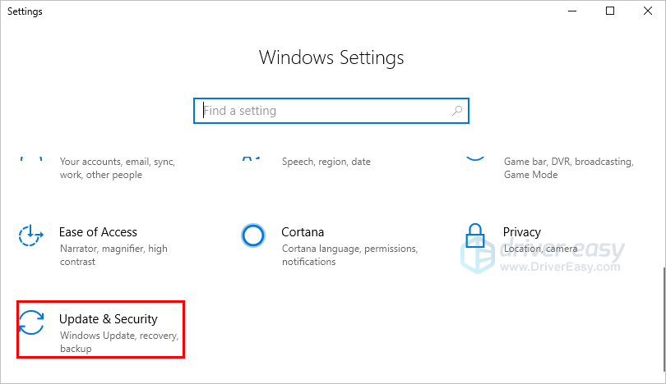Click the Ease of Access icon
The image size is (666, 384).
[31, 236]
